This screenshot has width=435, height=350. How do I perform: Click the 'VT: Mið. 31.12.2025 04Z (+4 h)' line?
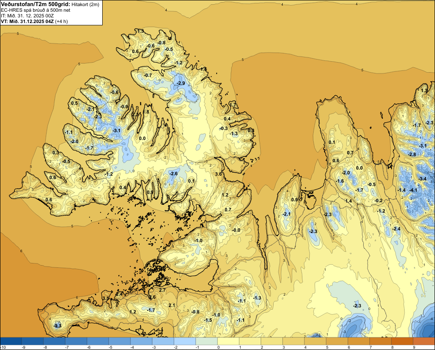click(x=34, y=21)
